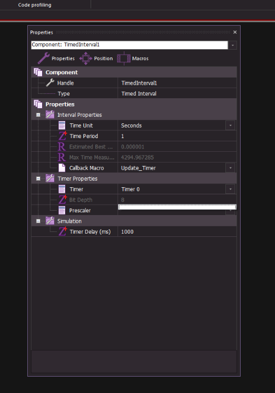The width and height of the screenshot is (275, 393).
Task: Click the Handle property label
Action: (x=65, y=83)
